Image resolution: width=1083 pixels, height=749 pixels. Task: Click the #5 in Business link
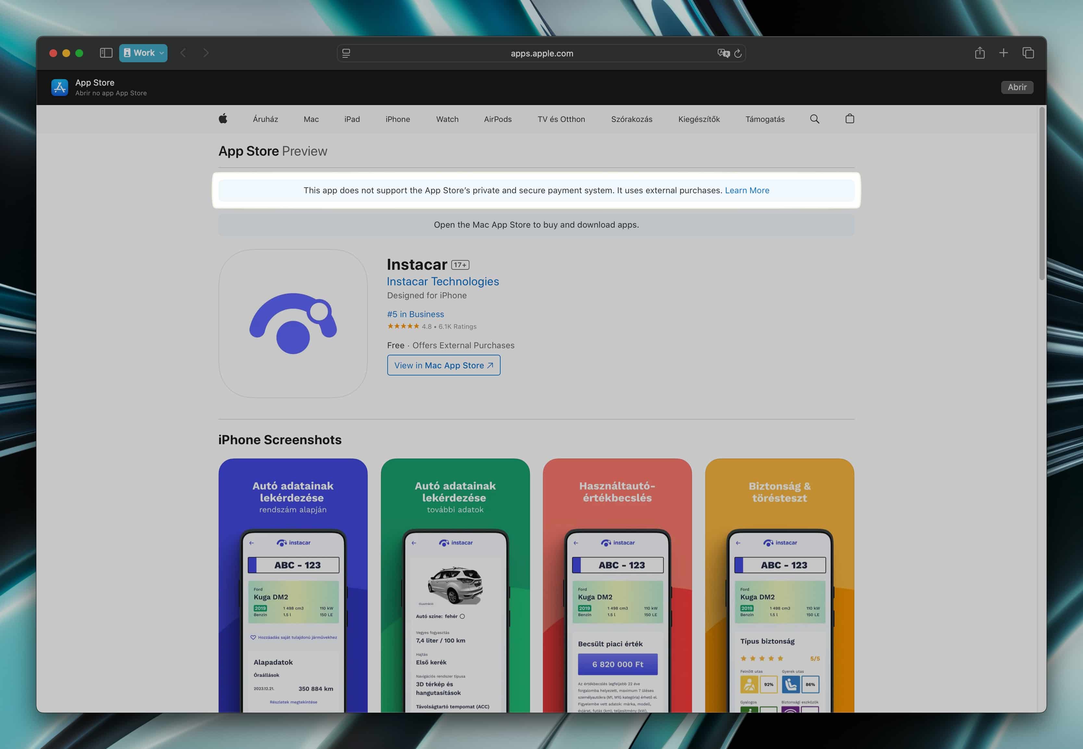(x=415, y=314)
